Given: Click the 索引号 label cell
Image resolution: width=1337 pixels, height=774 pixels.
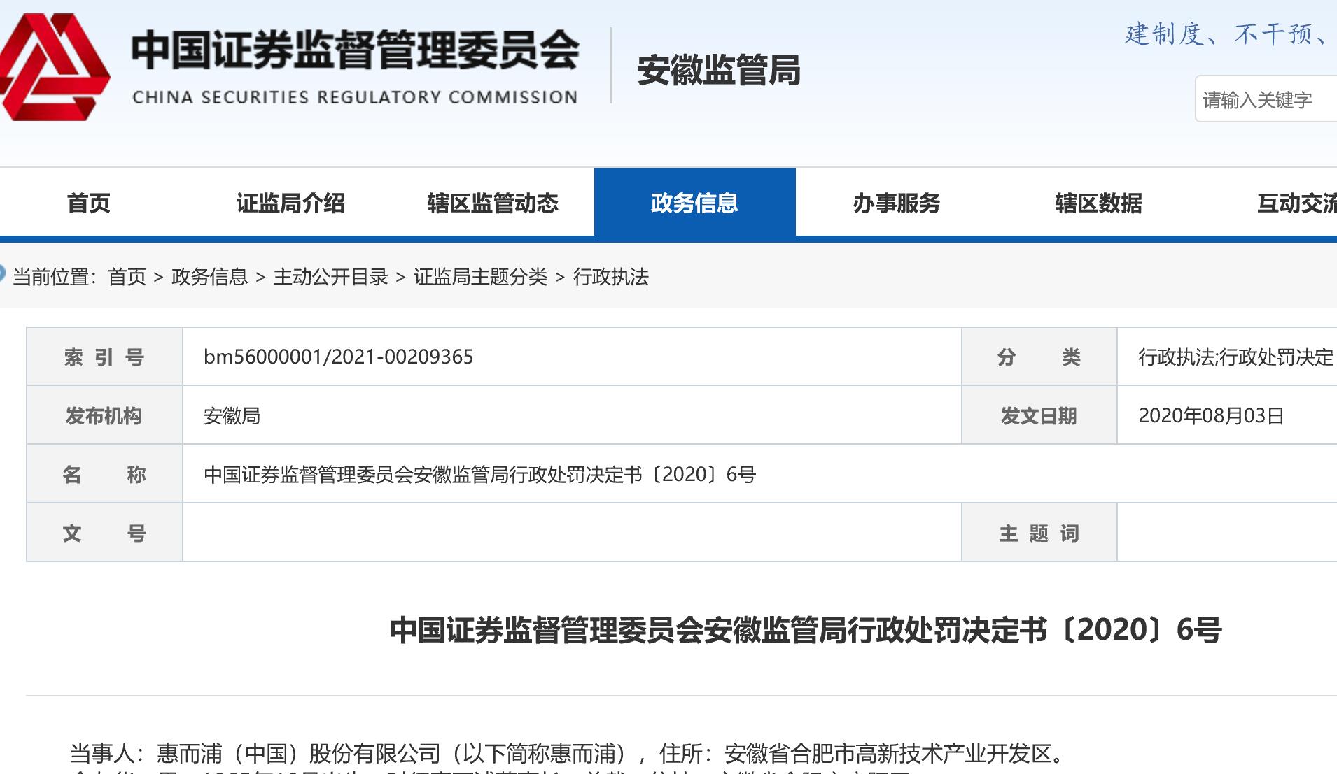Looking at the screenshot, I should pyautogui.click(x=104, y=357).
